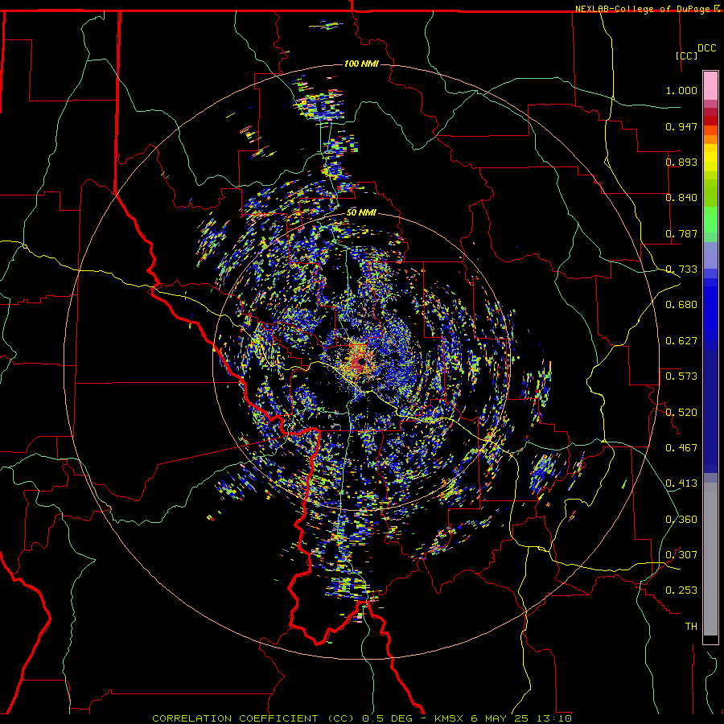This screenshot has height=724, width=724.
Task: Select the 0.520 color scale value
Action: pyautogui.click(x=681, y=413)
